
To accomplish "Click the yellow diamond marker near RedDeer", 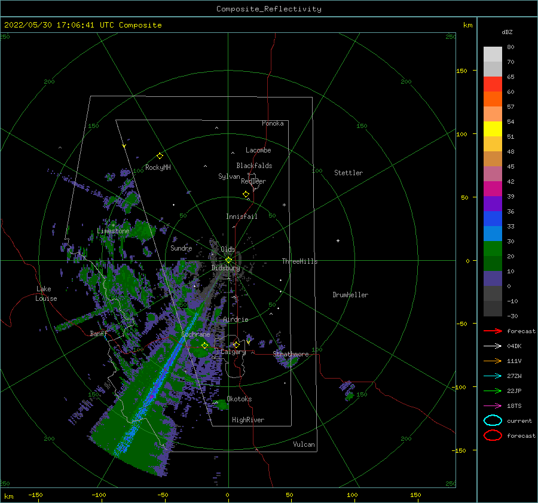I will pos(246,194).
